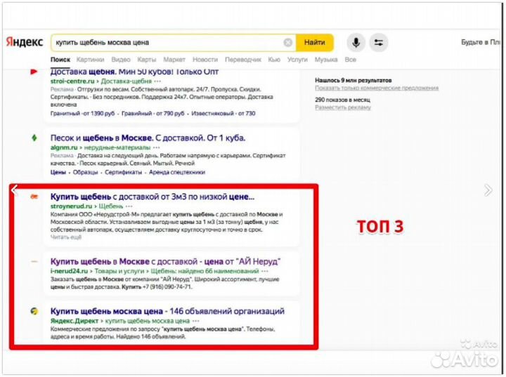Click the 'Будьте в Плюсе' text
Viewport: 506px width, 377px height.
(x=481, y=42)
